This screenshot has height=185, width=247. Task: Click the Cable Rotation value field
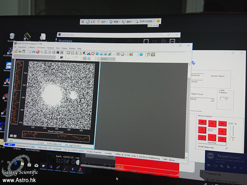(x=224, y=99)
